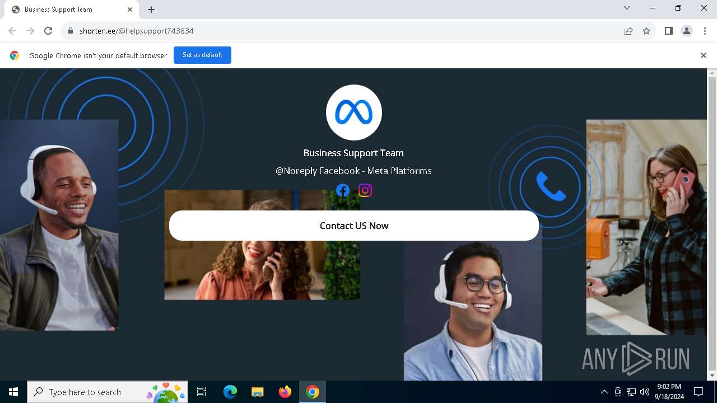Go back to previous page
The height and width of the screenshot is (403, 717).
(x=12, y=31)
